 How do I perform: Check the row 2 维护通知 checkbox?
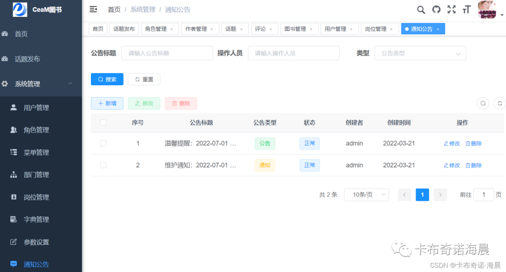coord(103,165)
